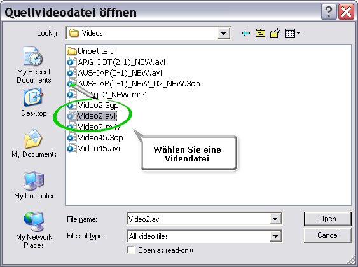Open My Network Places location
This screenshot has height=267, width=358.
34,231
